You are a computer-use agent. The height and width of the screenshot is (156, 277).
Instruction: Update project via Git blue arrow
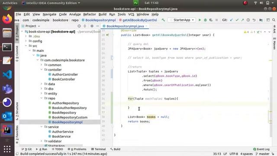(231, 20)
